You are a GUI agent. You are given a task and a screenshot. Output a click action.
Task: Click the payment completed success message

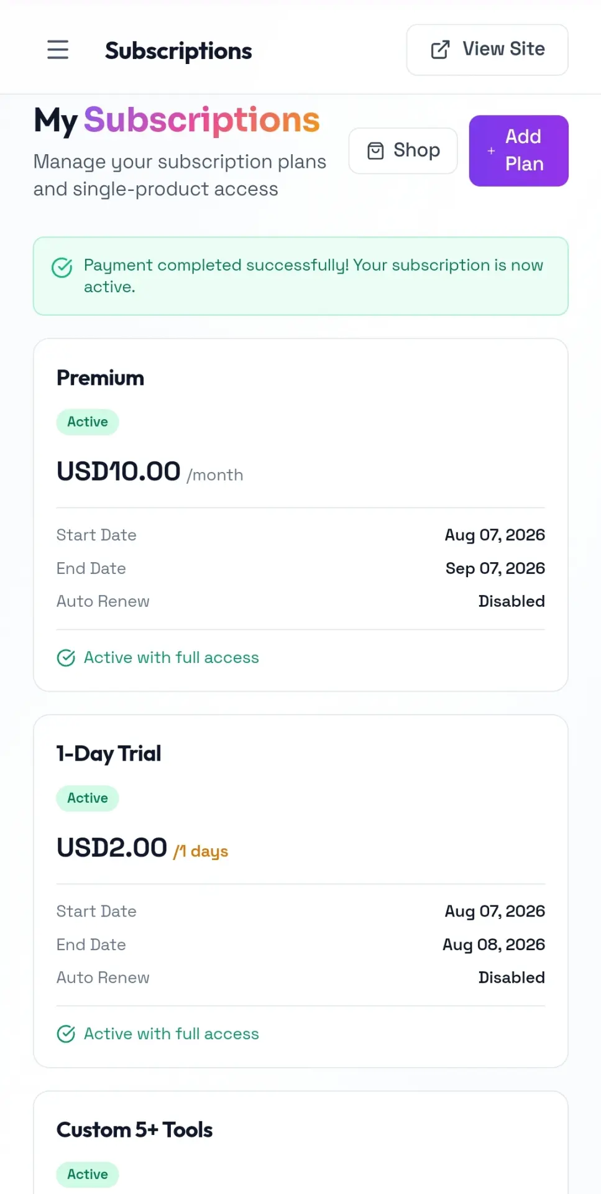[313, 276]
